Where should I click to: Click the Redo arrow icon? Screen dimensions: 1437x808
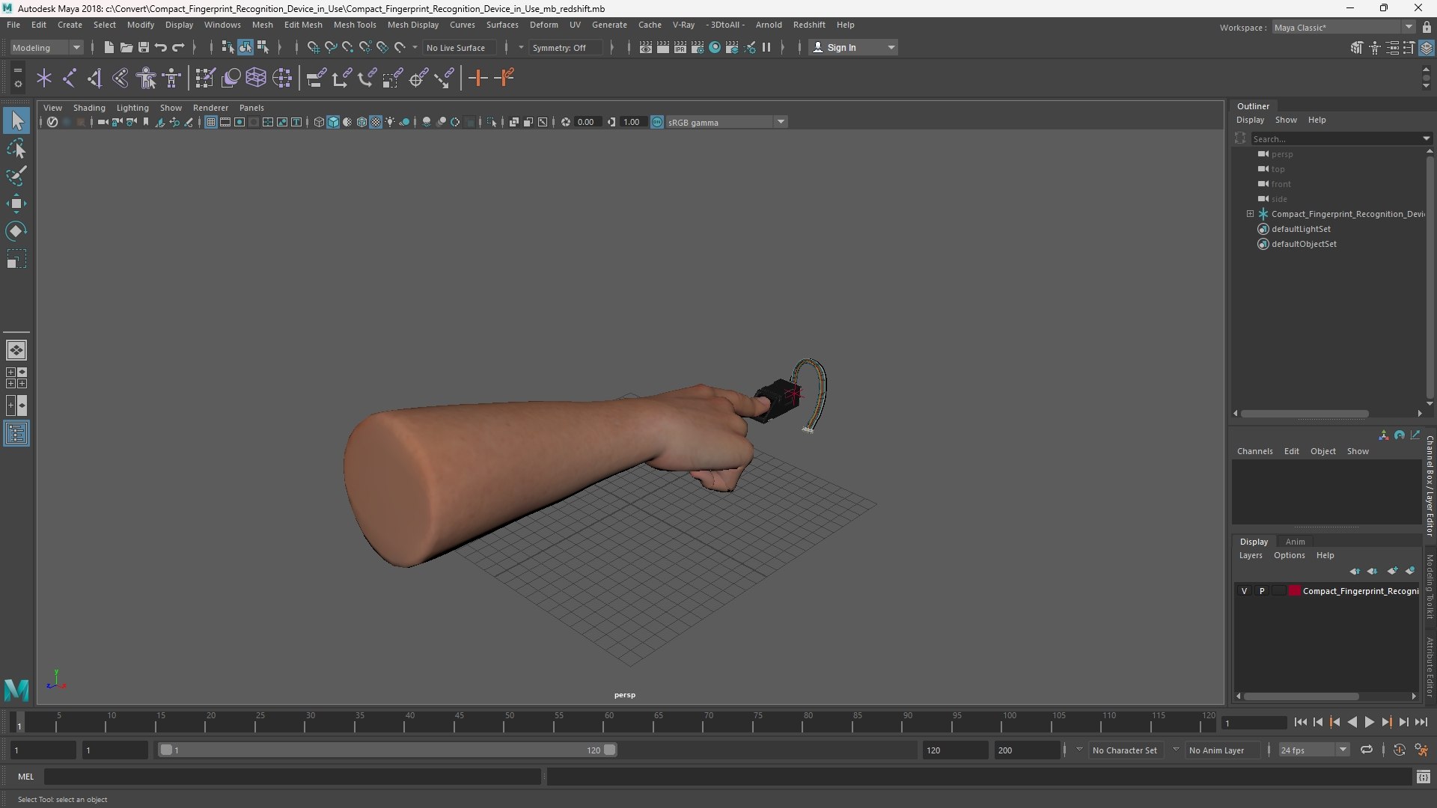[178, 47]
